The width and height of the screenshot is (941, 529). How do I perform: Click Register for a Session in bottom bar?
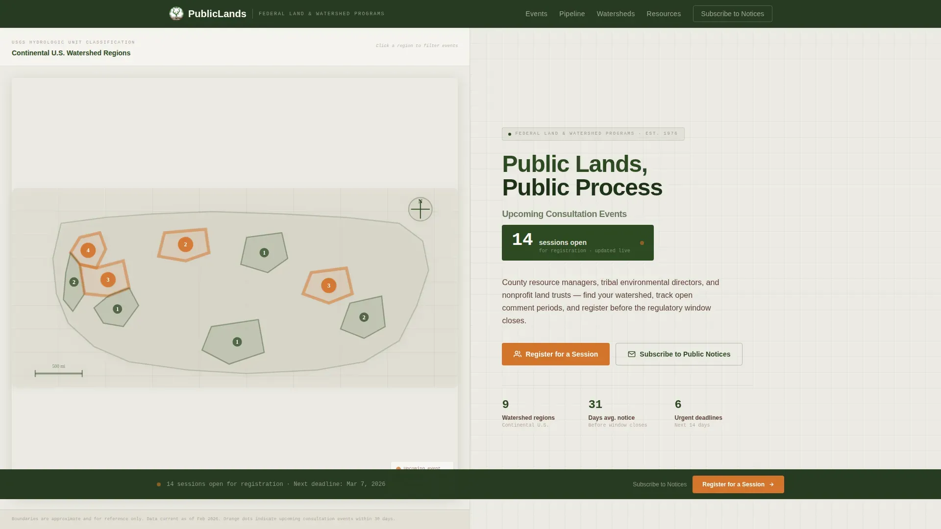point(738,484)
